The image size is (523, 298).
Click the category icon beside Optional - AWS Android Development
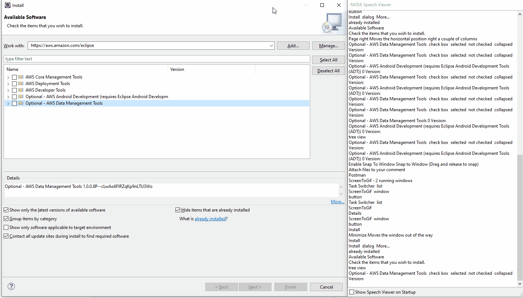click(21, 97)
